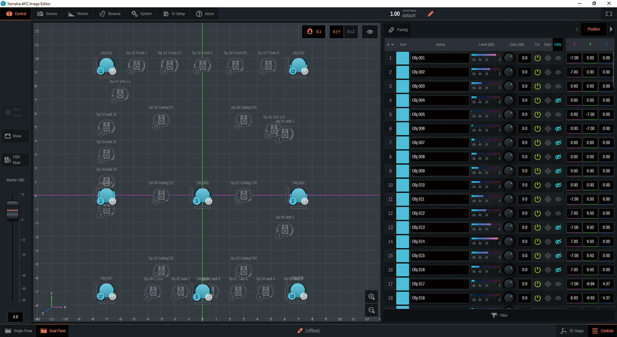Hide Obj 001 with eye icon

(558, 58)
